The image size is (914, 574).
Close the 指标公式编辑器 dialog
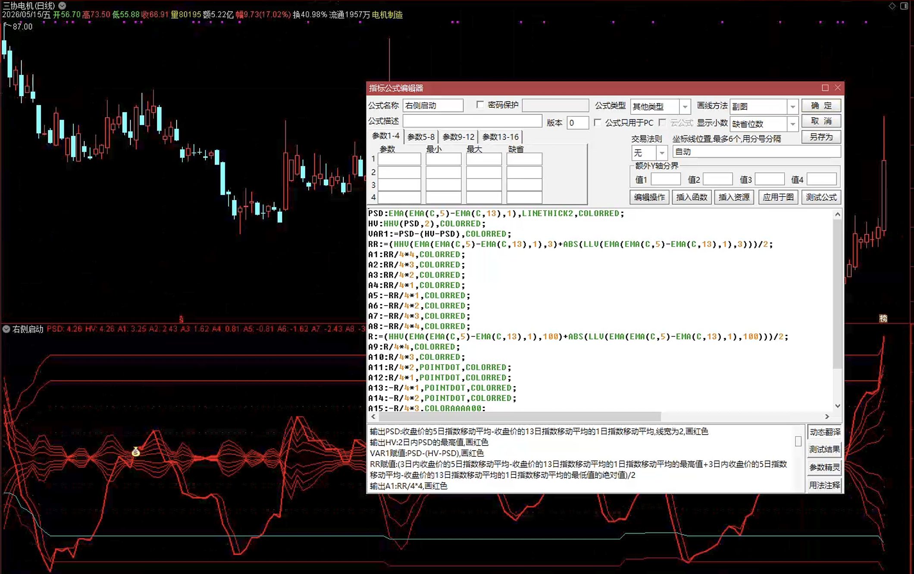pyautogui.click(x=837, y=88)
